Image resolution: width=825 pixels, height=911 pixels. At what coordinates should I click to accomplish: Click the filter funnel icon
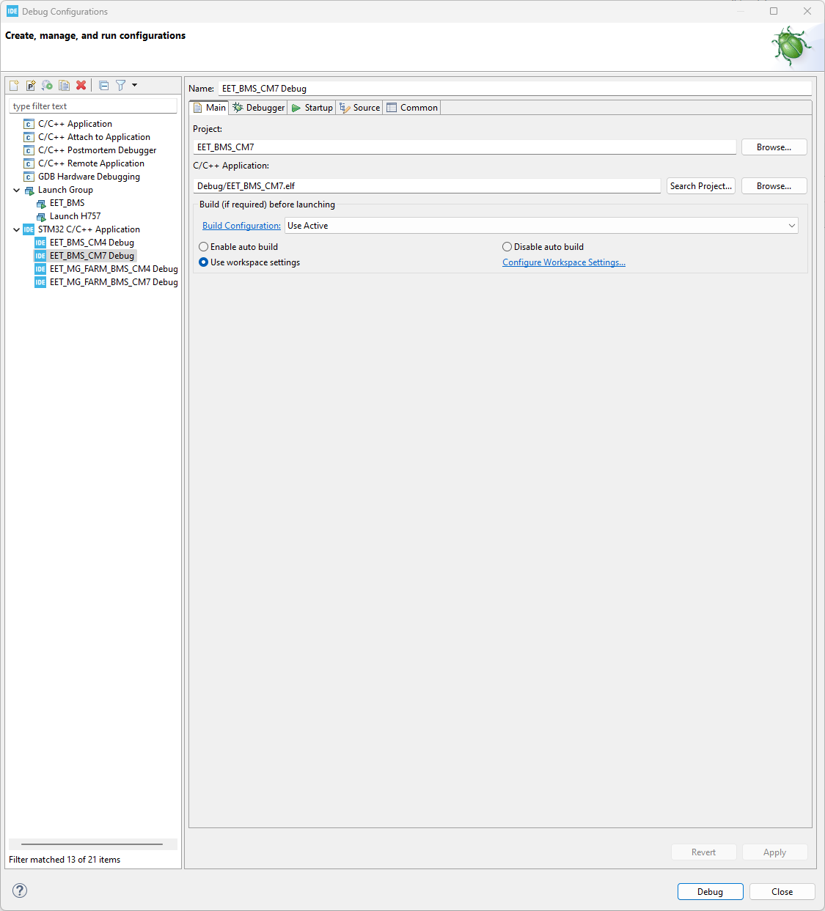pos(121,85)
